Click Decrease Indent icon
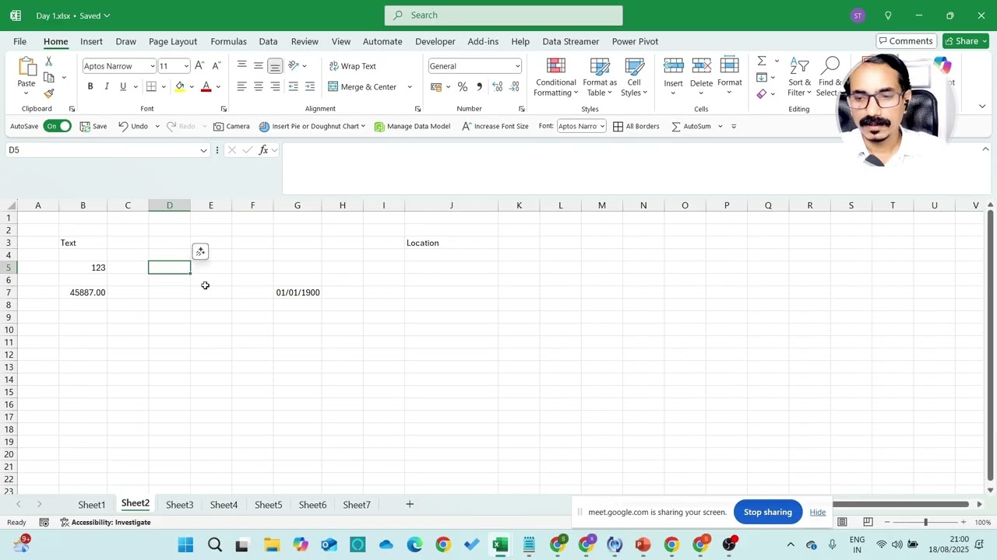This screenshot has height=560, width=997. point(294,86)
